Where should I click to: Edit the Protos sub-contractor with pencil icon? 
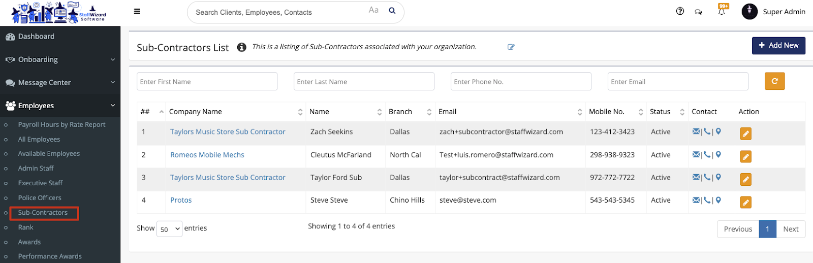[745, 203]
